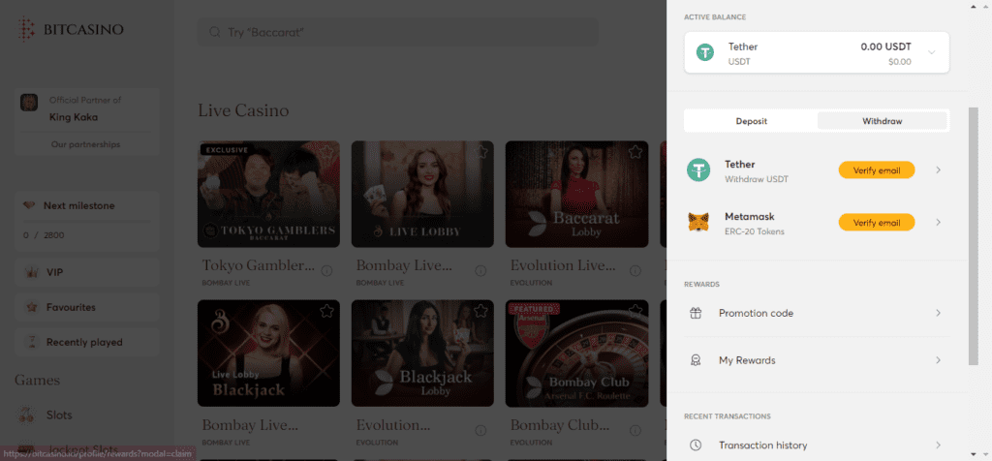The height and width of the screenshot is (461, 992).
Task: Click the My Rewards badge icon
Action: coord(696,360)
